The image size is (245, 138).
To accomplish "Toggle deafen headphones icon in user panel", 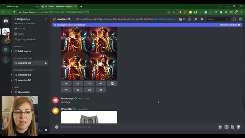I will click(41, 130).
